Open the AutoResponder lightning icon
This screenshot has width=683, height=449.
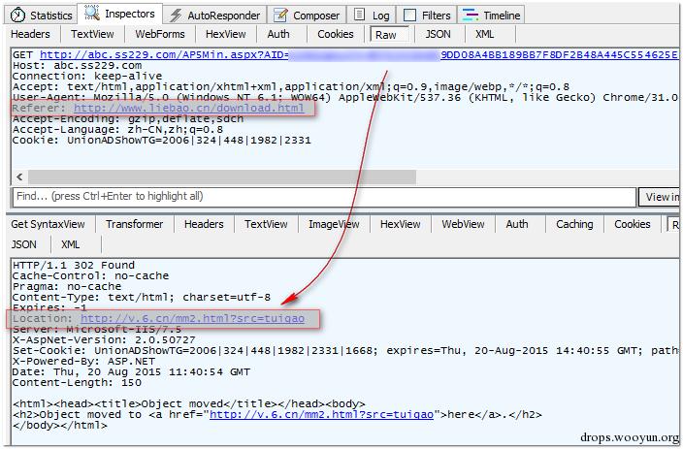click(x=176, y=16)
